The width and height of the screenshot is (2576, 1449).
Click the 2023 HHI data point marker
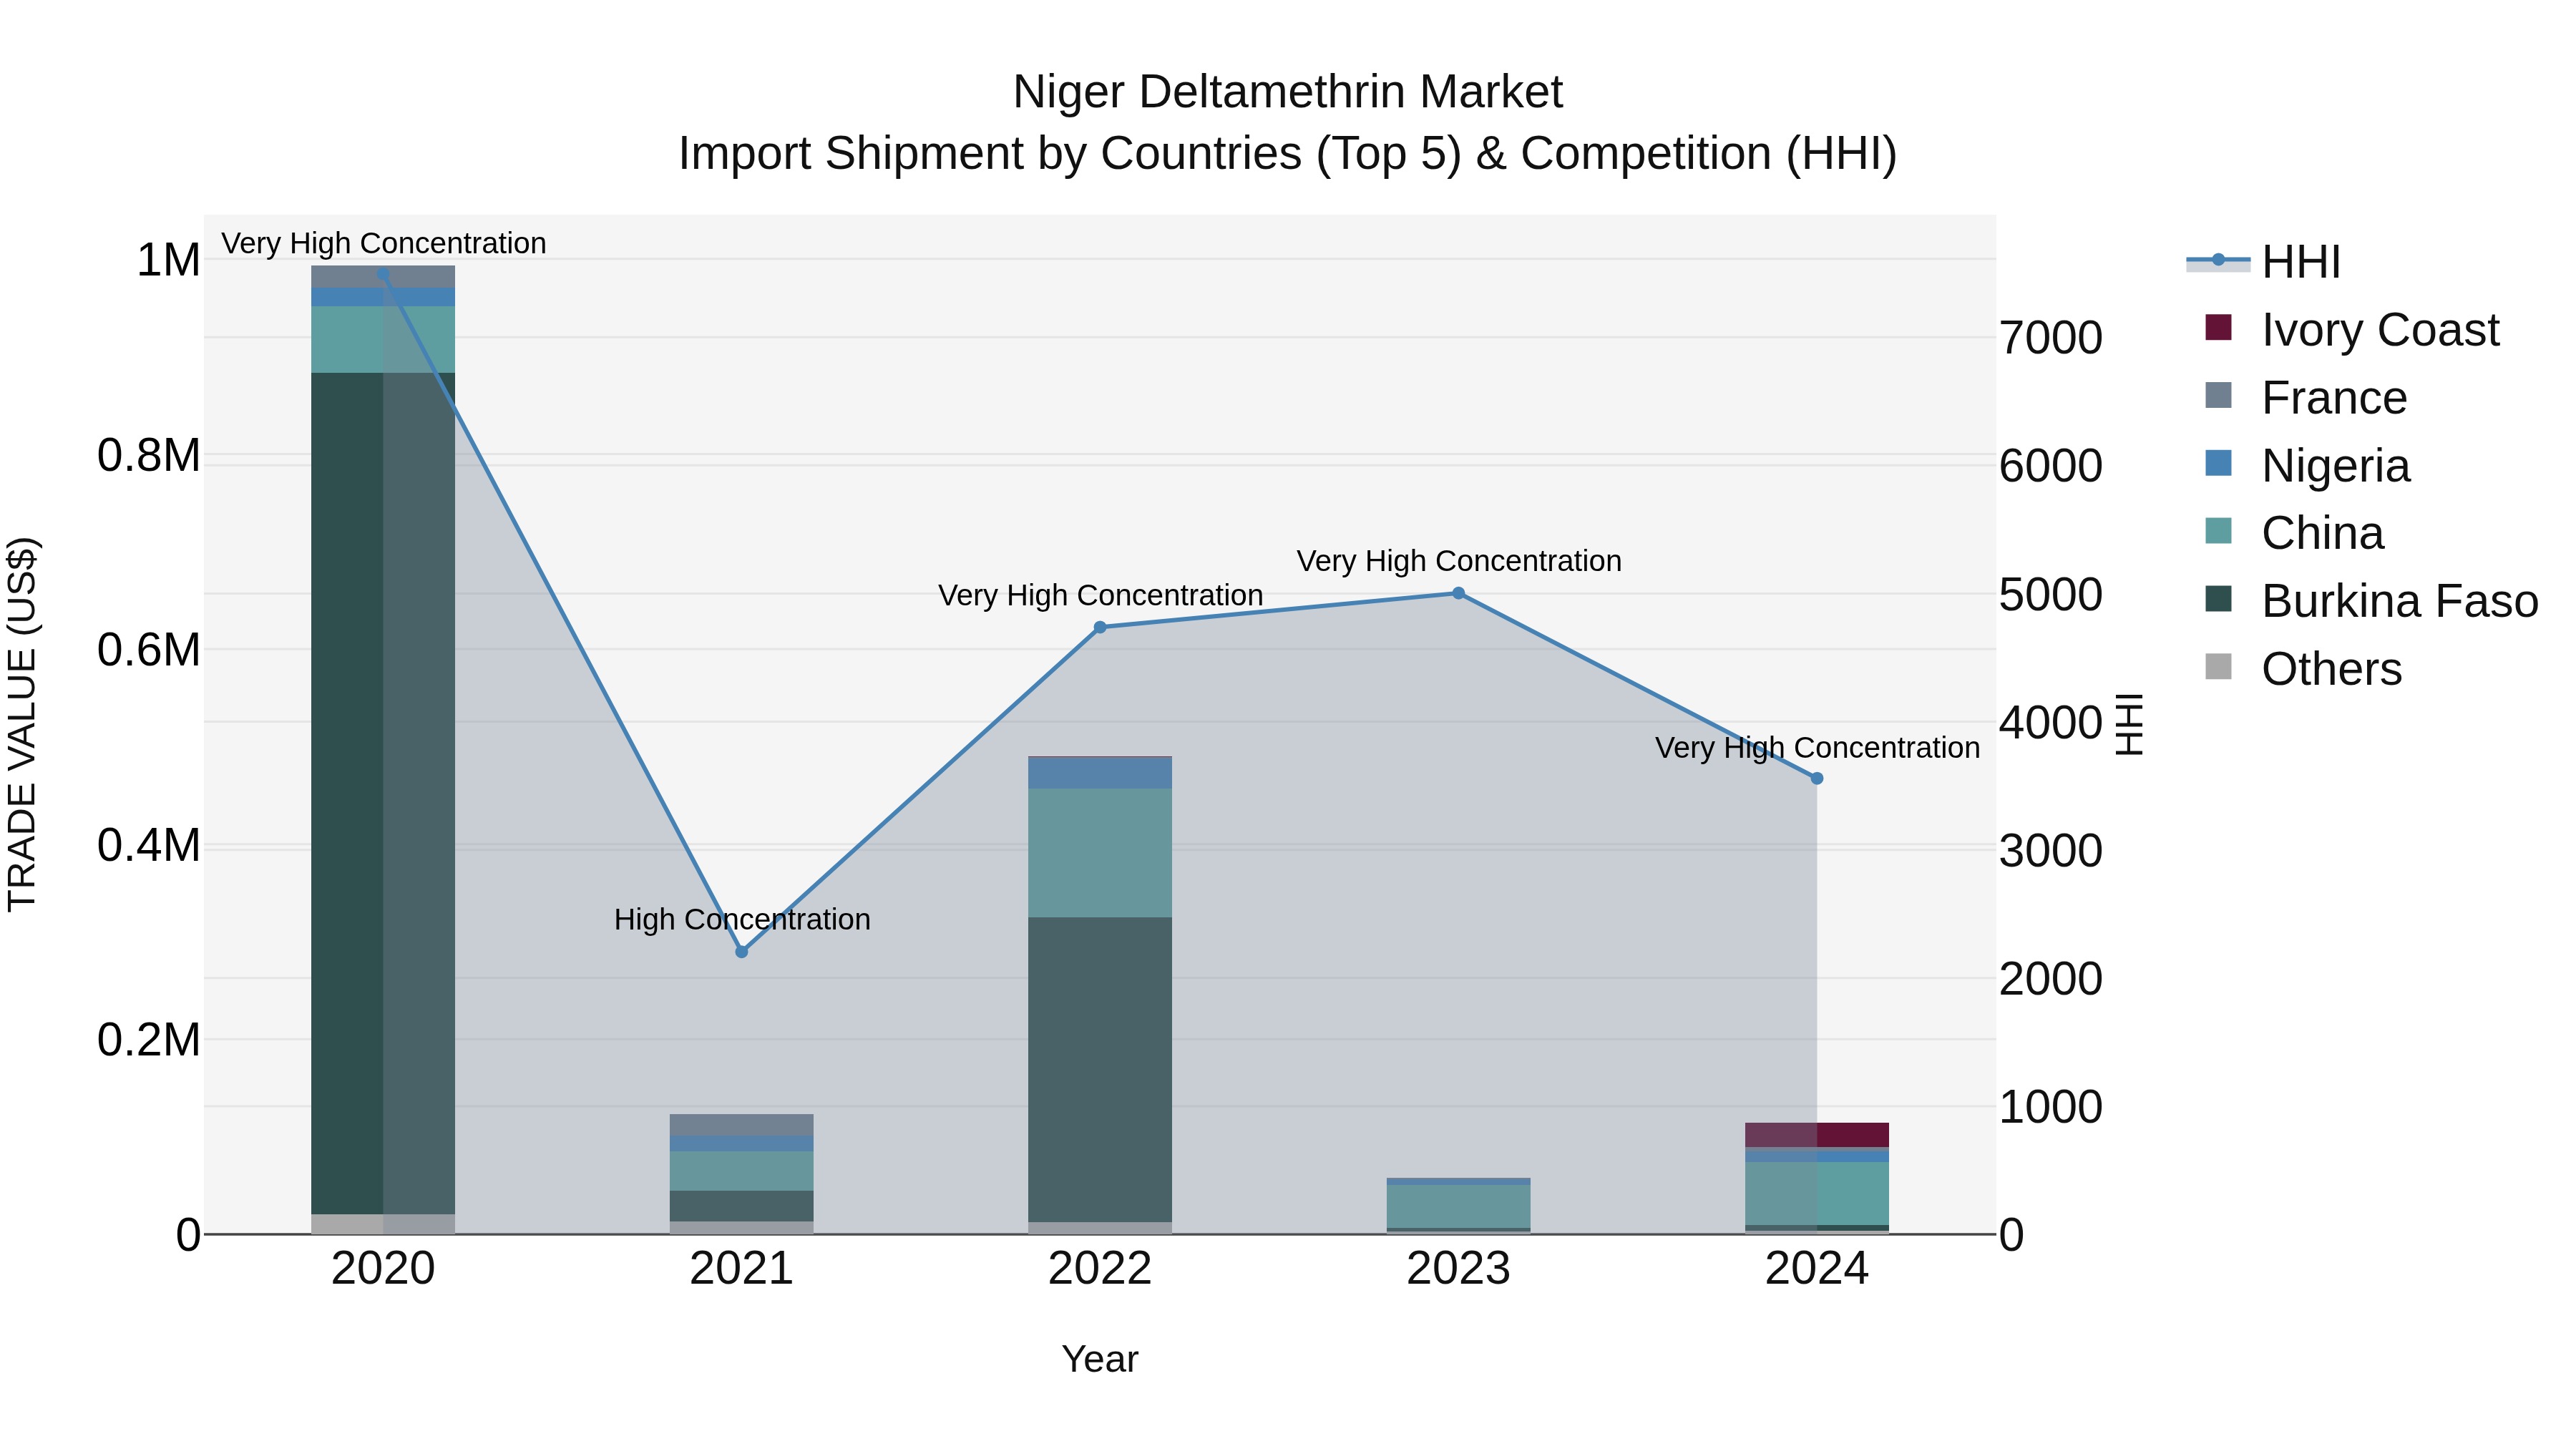point(1458,593)
